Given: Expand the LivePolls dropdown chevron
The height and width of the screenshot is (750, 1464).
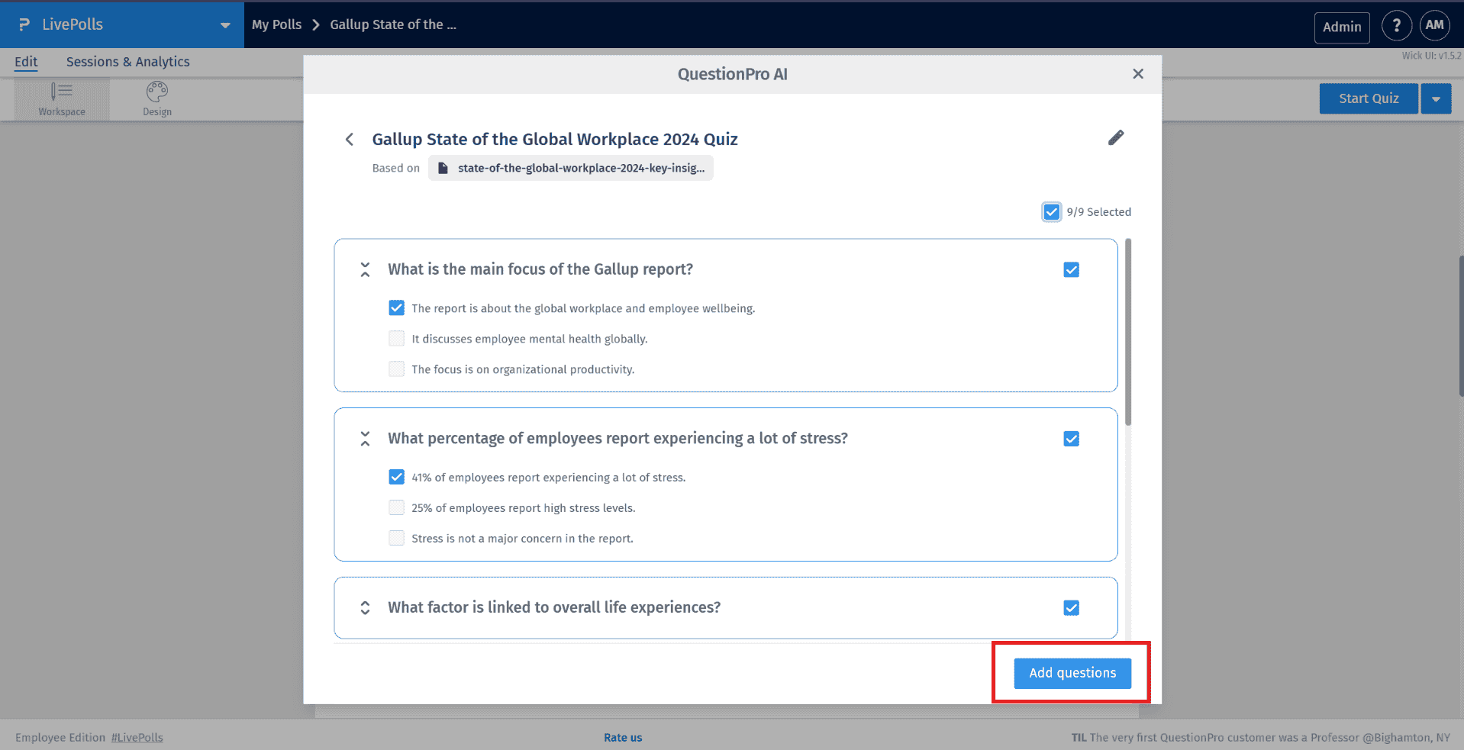Looking at the screenshot, I should 224,24.
